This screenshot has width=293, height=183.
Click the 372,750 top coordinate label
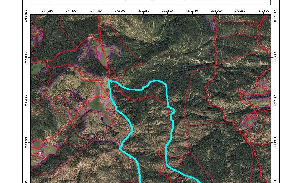tap(192, 11)
